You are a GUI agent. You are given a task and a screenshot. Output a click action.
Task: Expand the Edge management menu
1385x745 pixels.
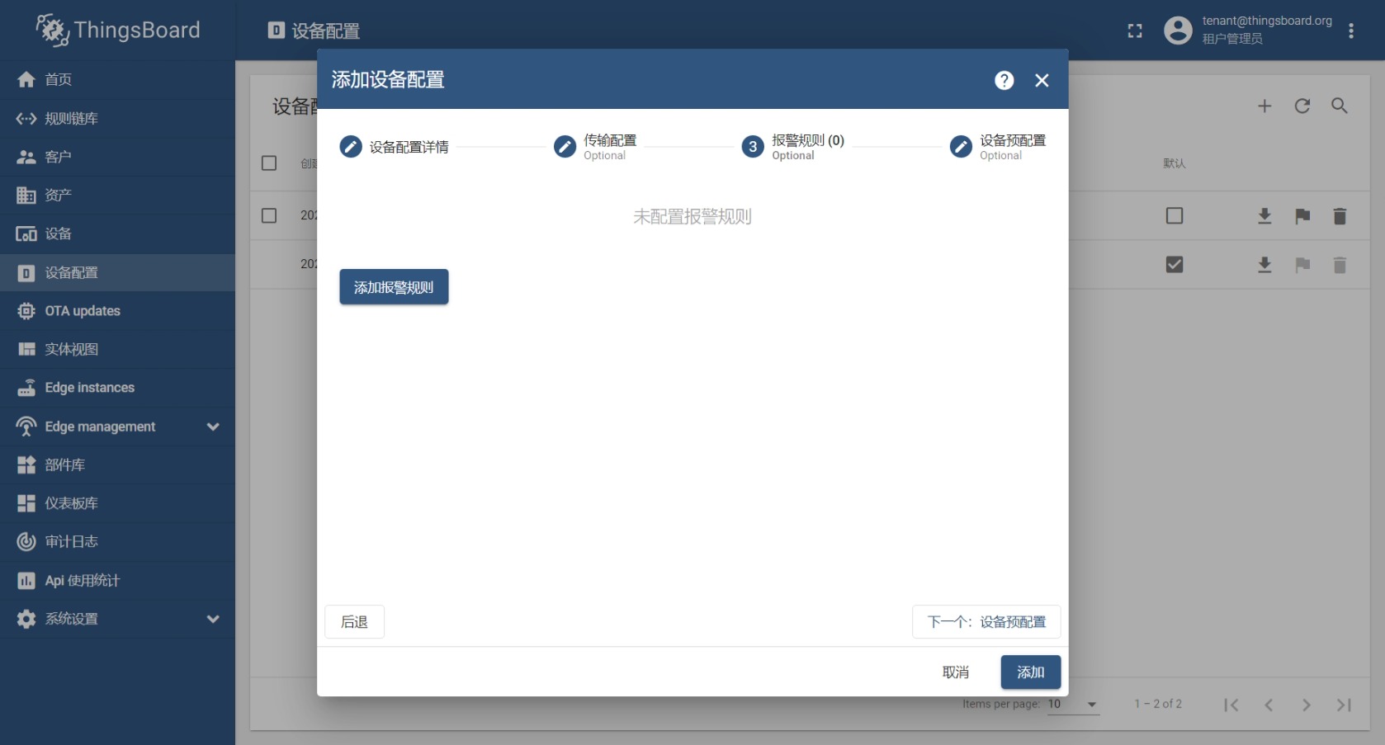point(100,427)
